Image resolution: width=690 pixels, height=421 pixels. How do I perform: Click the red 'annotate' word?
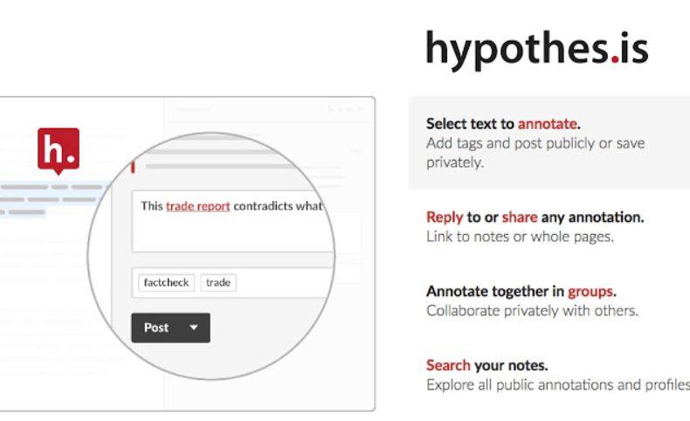[x=548, y=124]
